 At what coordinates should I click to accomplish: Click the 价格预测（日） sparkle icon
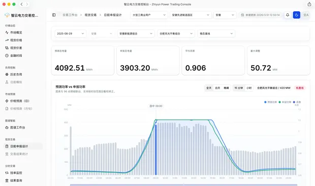pyautogui.click(x=7, y=101)
